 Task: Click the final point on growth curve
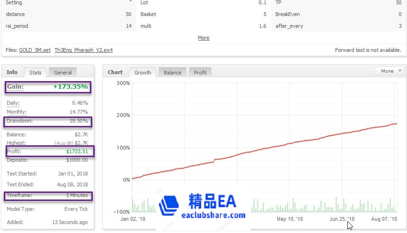[x=396, y=124]
